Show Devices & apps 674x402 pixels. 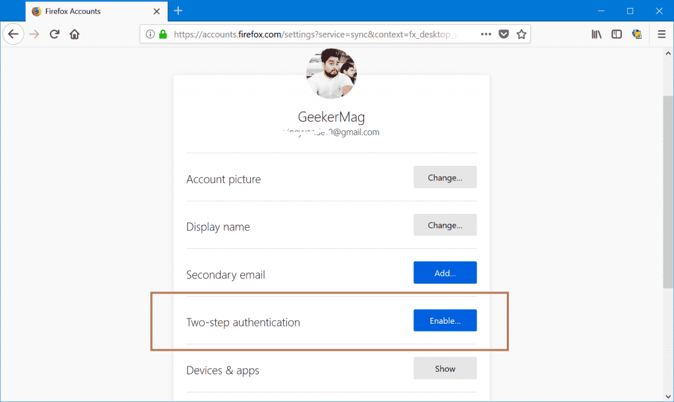445,368
